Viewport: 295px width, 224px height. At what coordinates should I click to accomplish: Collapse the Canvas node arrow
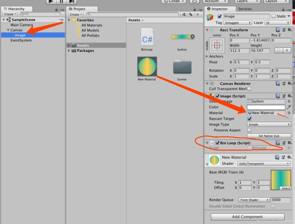click(8, 30)
